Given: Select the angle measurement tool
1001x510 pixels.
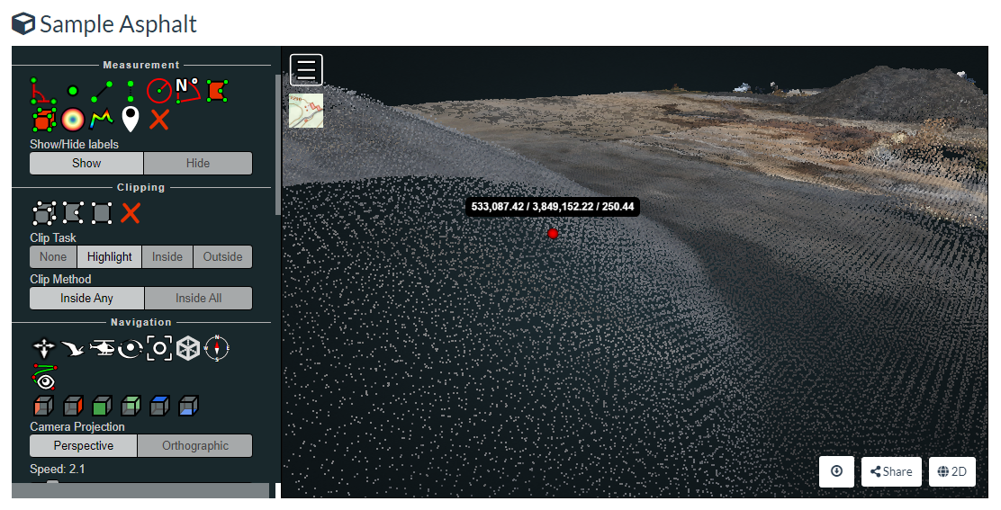Looking at the screenshot, I should 43,91.
